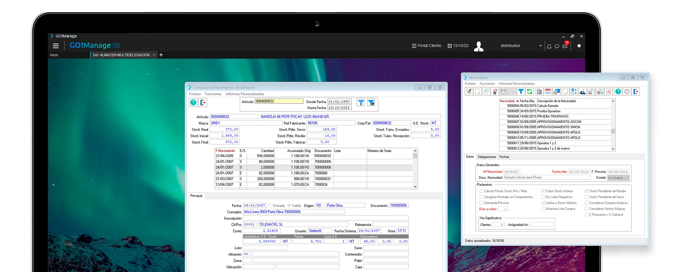The width and height of the screenshot is (682, 272).
Task: Enable No cubrir Negativos checkbox
Action: pyautogui.click(x=543, y=197)
